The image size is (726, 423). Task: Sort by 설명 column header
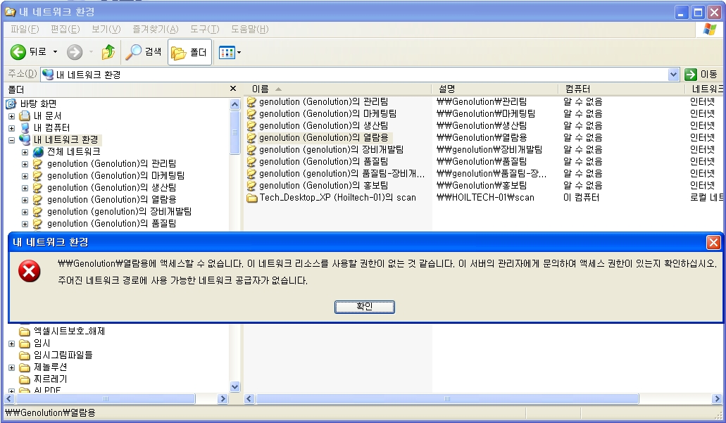(494, 89)
